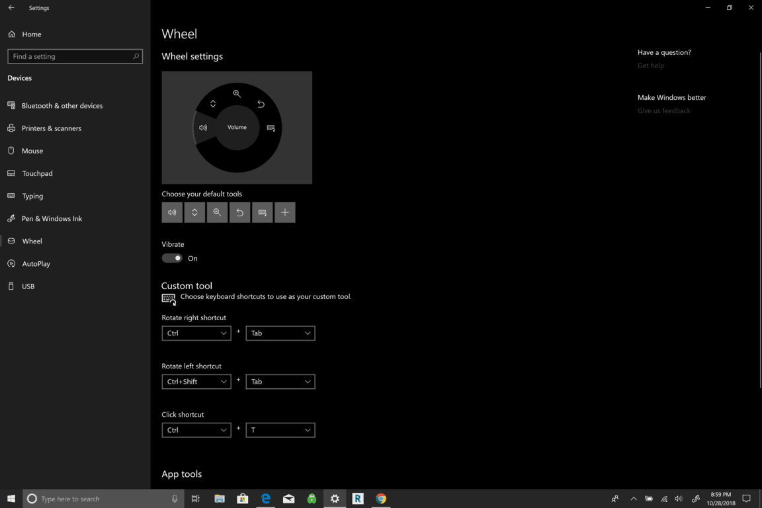Click the tray volume speaker icon
The image size is (762, 508).
click(679, 499)
